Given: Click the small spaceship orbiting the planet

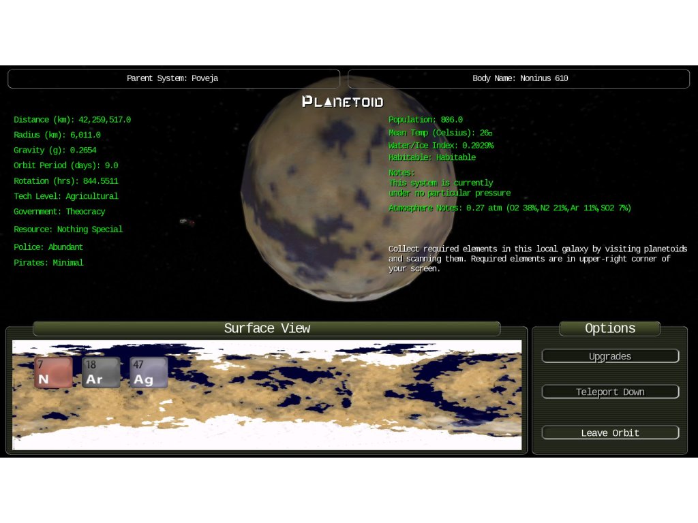Looking at the screenshot, I should (187, 221).
